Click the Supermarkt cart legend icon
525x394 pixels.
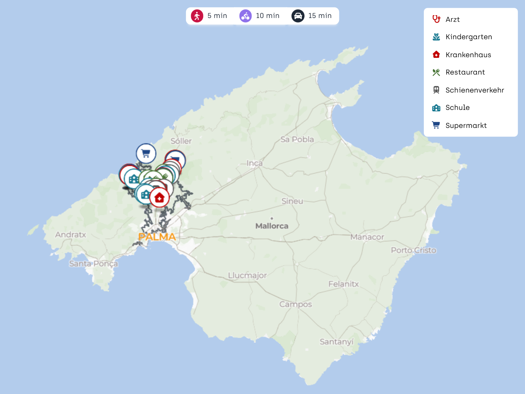tap(436, 125)
